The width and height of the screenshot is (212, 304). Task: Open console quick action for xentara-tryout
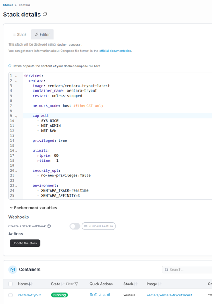click(x=104, y=295)
